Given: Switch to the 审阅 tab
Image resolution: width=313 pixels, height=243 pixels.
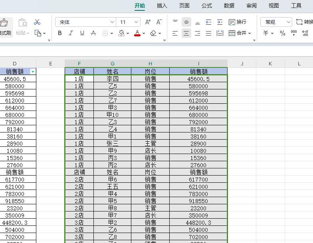Looking at the screenshot, I should point(252,6).
